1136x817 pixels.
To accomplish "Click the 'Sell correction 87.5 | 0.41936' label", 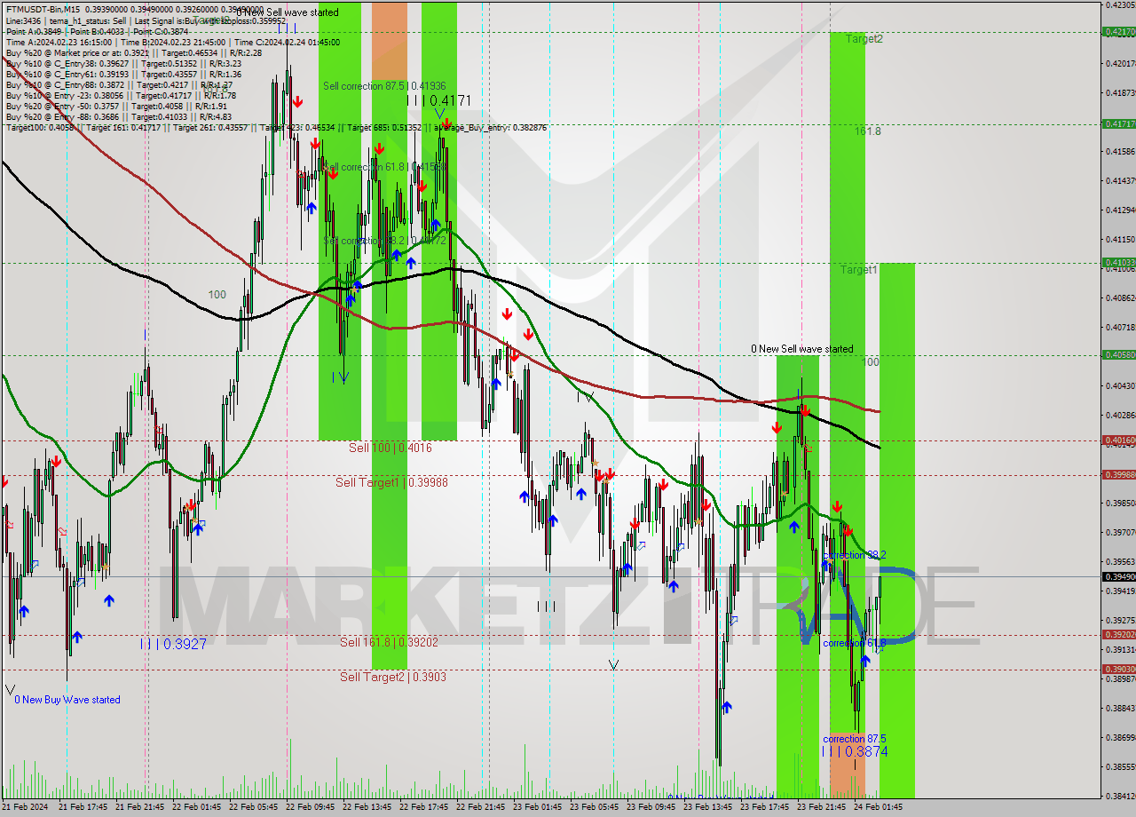I will [384, 86].
